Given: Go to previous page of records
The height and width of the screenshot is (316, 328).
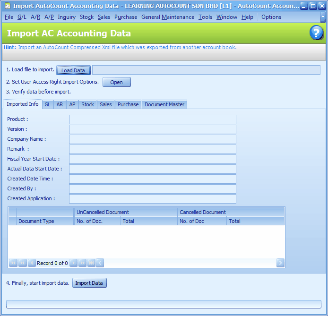Looking at the screenshot, I should [x=22, y=263].
